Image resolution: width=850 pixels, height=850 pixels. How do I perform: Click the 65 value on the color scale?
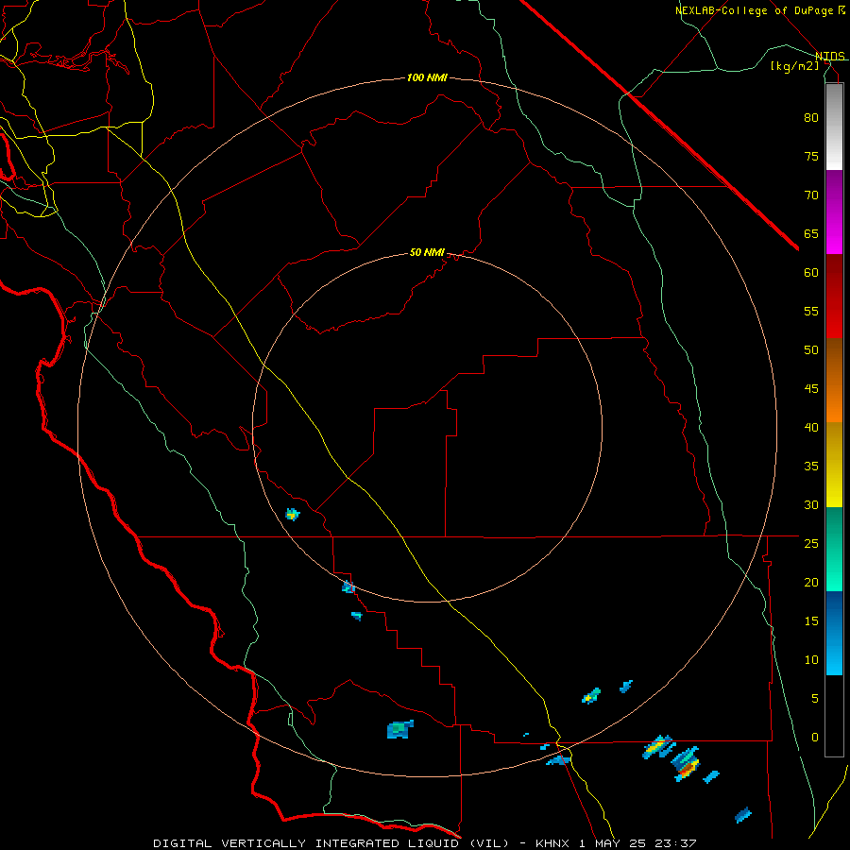[811, 233]
